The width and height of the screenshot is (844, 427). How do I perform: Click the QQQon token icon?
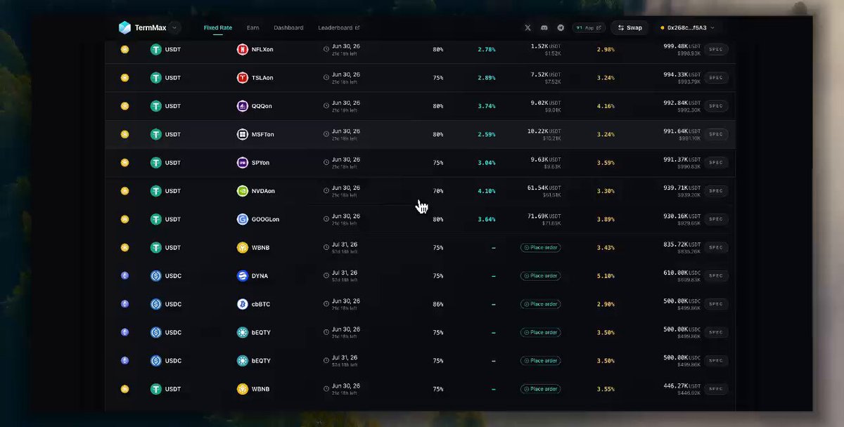(243, 106)
